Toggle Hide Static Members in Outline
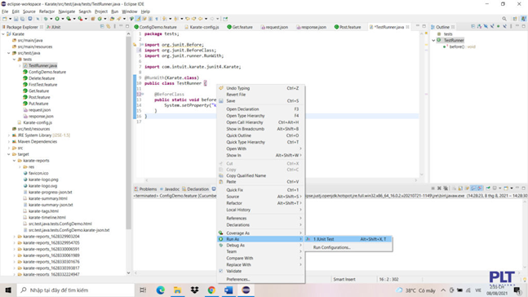528x297 pixels. point(492,27)
